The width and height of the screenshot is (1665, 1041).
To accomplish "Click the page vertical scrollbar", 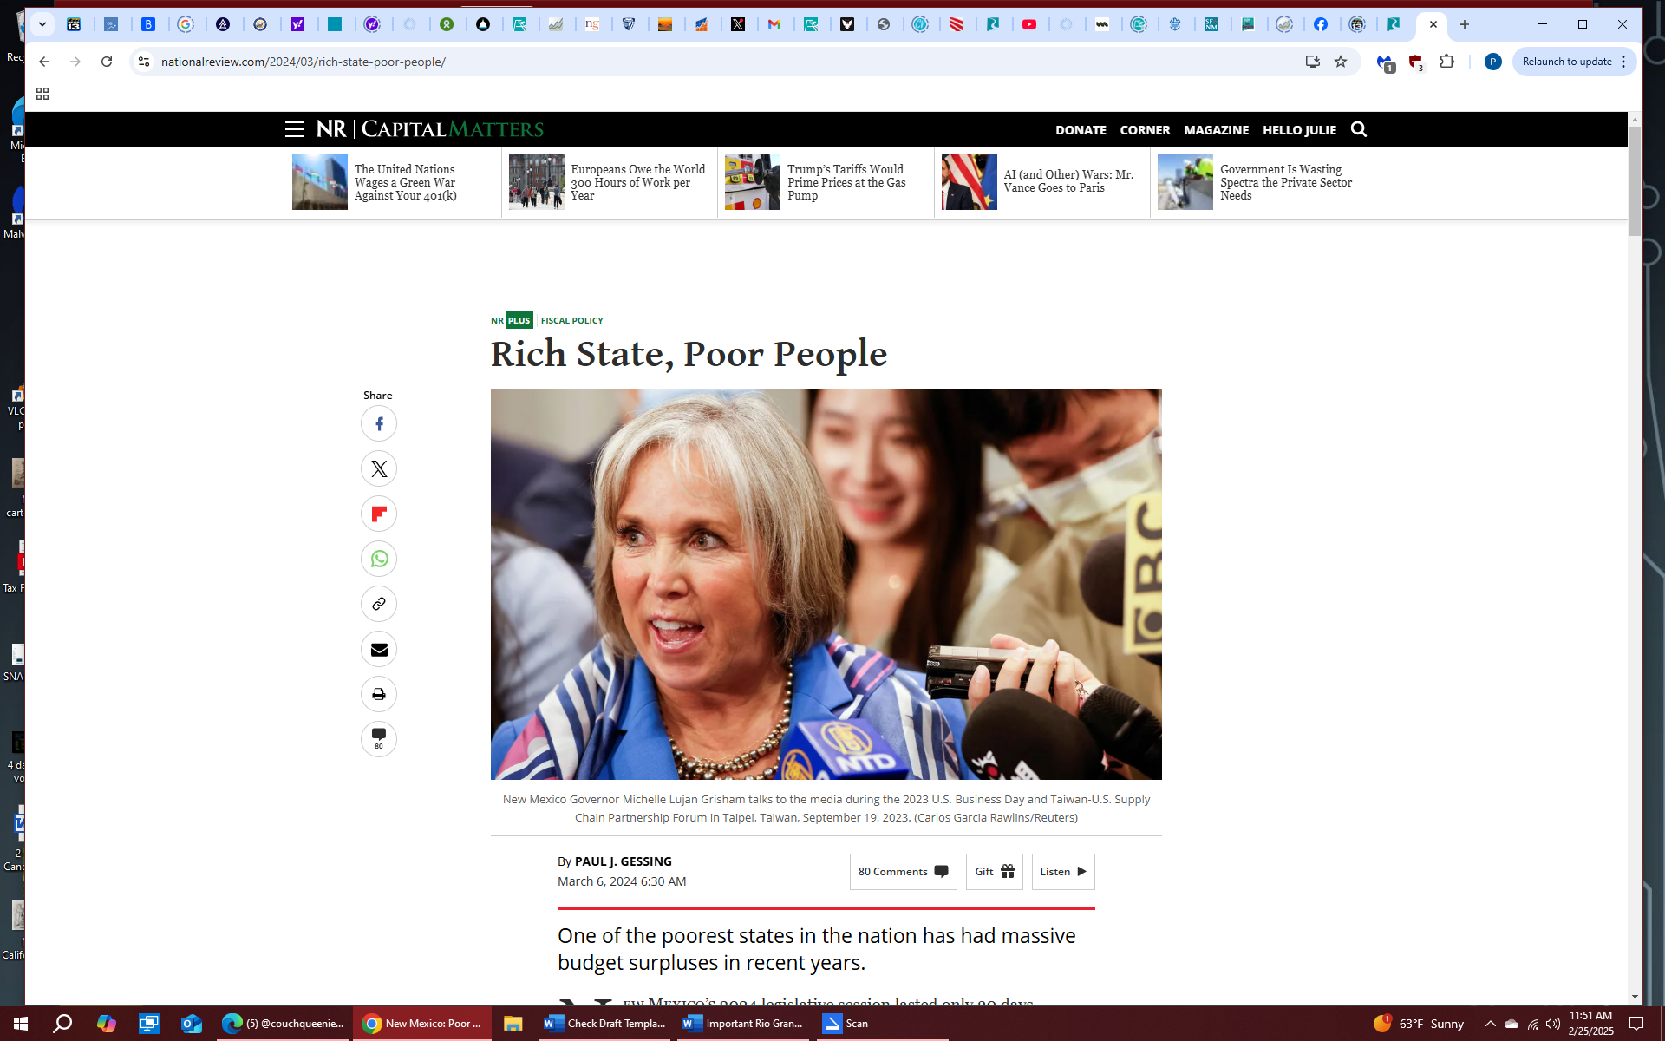I will (x=1635, y=182).
